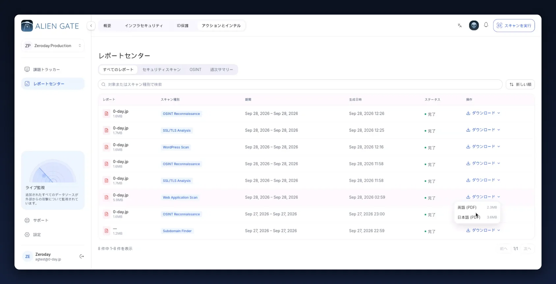Switch to the インフラセキュリティ tab

click(x=144, y=26)
